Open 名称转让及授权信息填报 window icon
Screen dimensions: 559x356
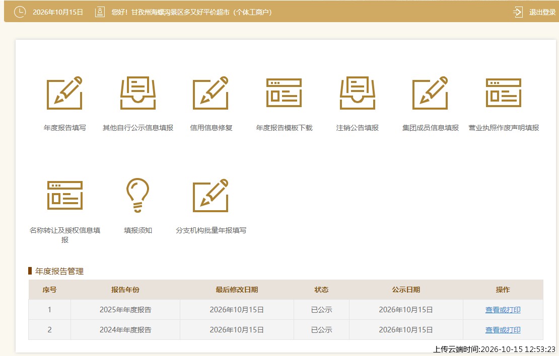click(x=64, y=195)
